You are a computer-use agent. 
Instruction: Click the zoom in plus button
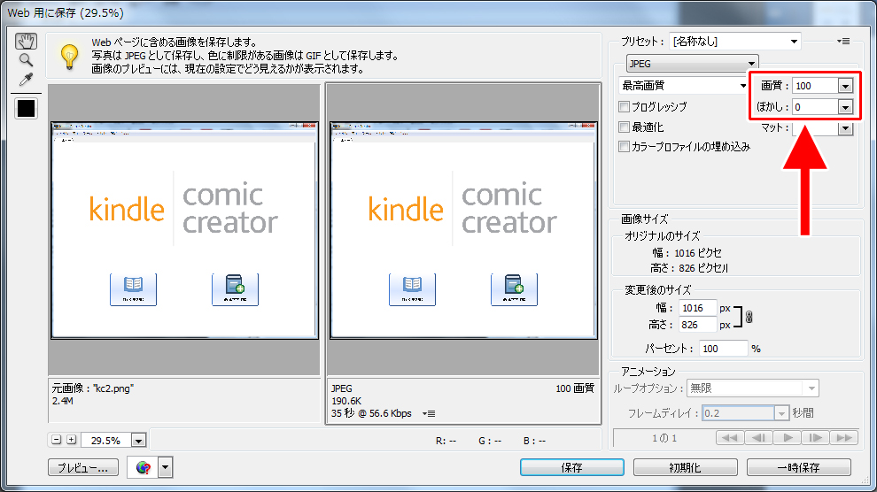point(72,440)
